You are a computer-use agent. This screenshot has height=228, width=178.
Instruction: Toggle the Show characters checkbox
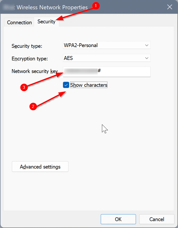(66, 85)
